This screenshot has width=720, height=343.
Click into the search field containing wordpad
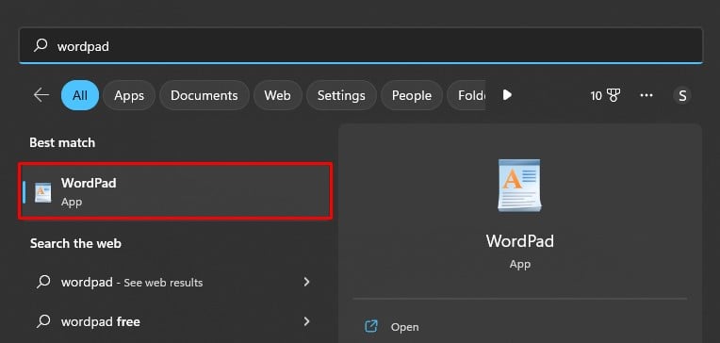point(360,45)
